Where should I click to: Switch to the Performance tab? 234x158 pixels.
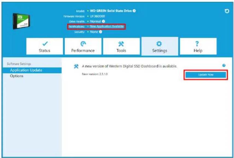pyautogui.click(x=83, y=46)
